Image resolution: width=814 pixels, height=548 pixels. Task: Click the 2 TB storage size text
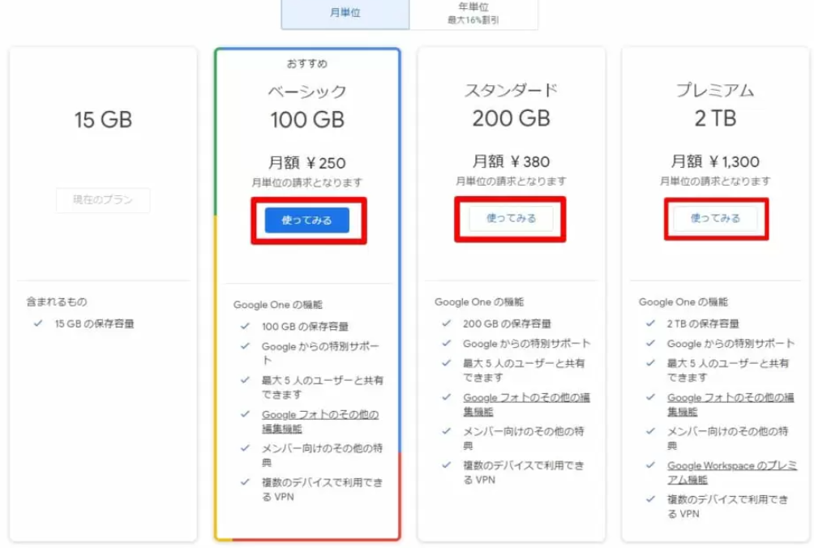coord(715,118)
